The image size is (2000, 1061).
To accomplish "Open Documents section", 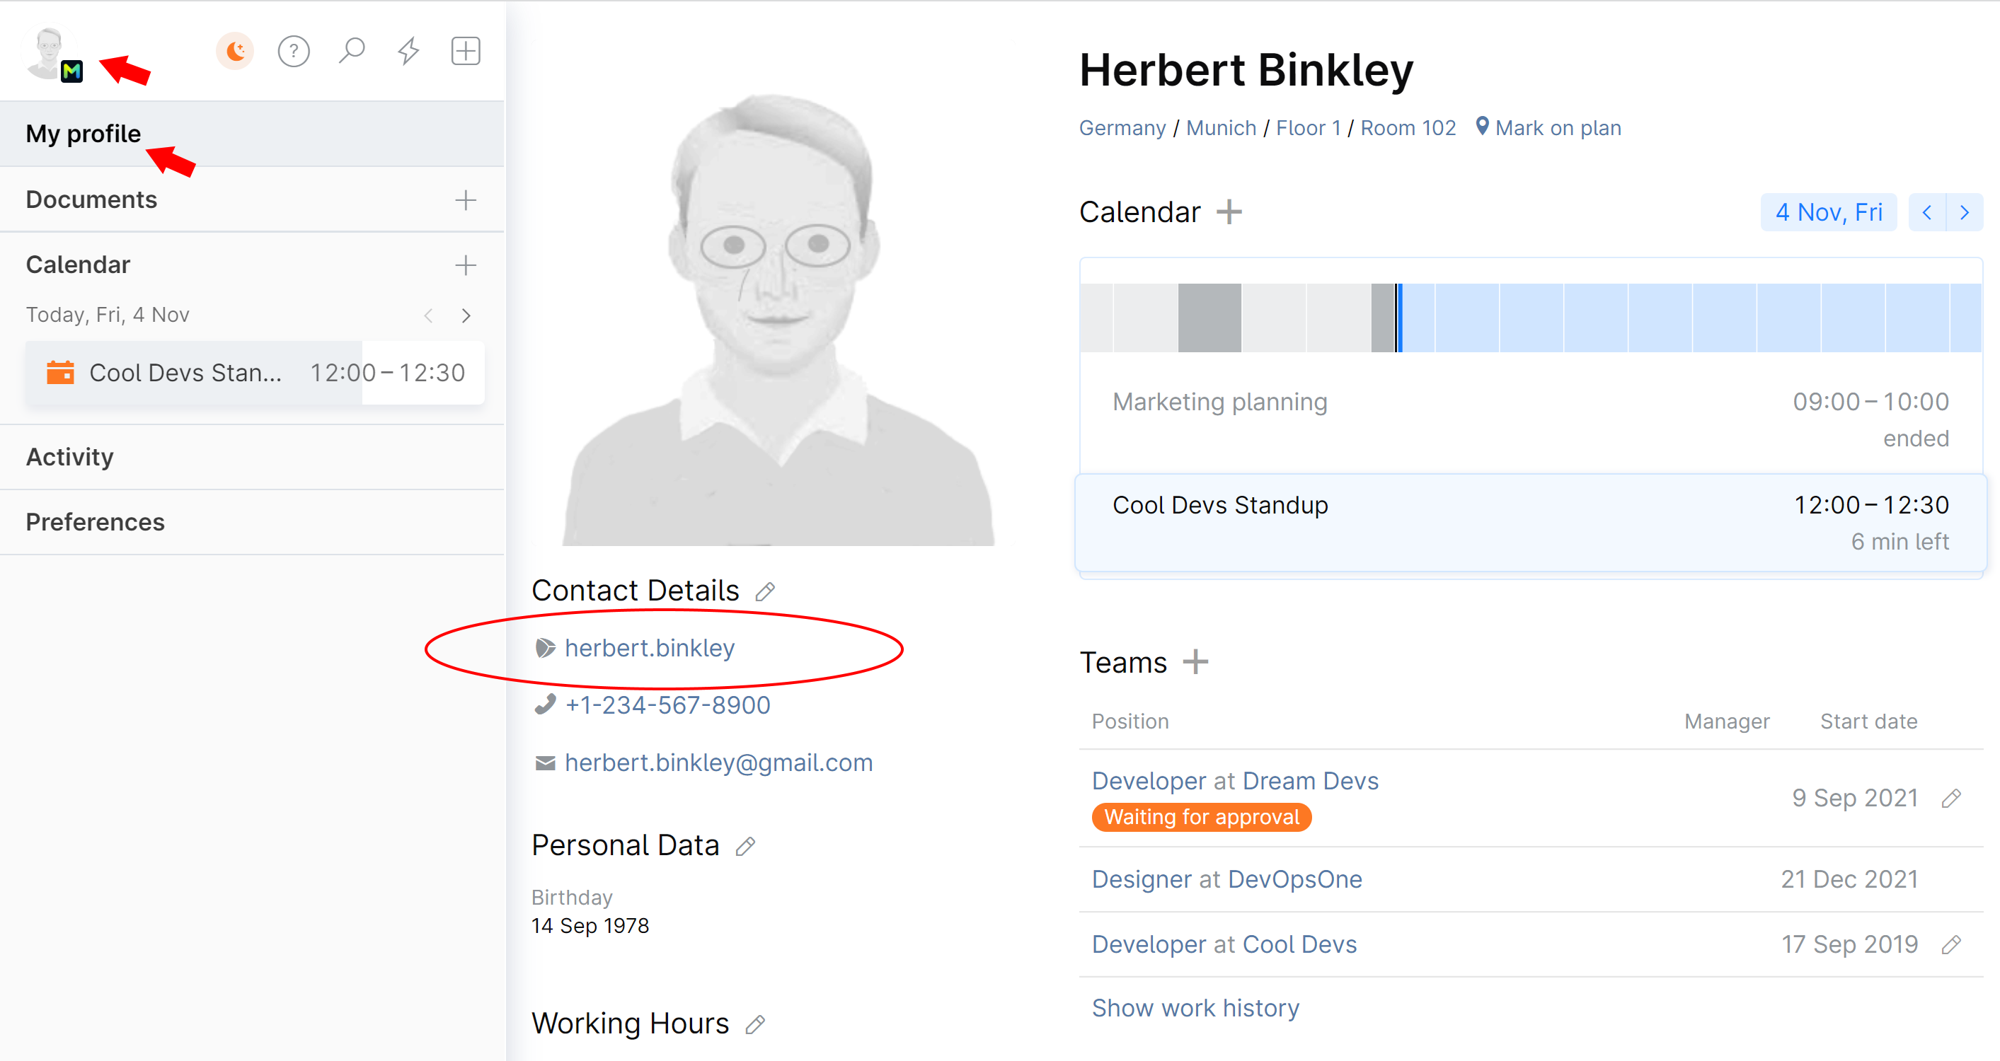I will tap(90, 199).
